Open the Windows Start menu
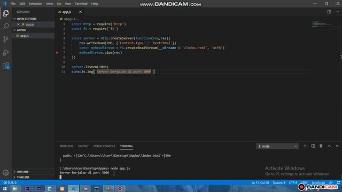Viewport: 342px width, 192px height. pos(5,188)
